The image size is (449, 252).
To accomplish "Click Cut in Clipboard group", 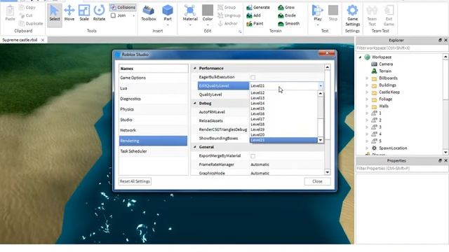I will coord(26,15).
